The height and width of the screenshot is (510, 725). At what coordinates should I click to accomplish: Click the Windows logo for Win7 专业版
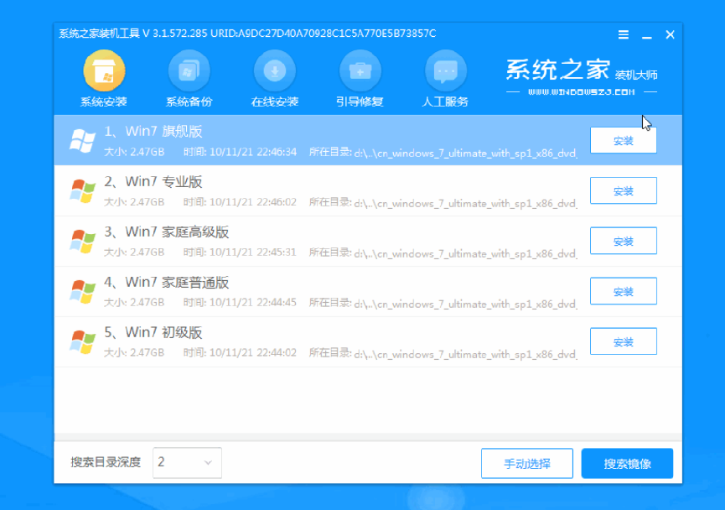coord(82,191)
